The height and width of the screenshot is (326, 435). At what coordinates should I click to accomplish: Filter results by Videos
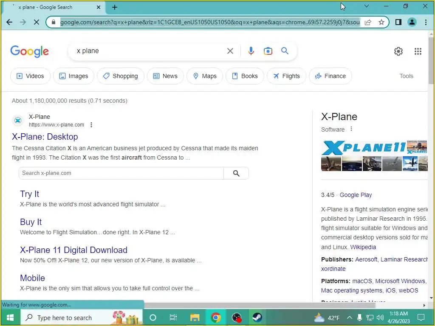[x=30, y=76]
